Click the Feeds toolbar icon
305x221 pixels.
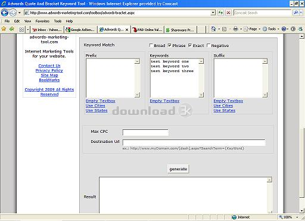224,29
